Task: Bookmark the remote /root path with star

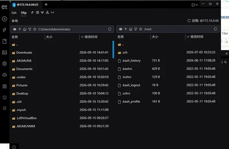Action: [x=141, y=29]
